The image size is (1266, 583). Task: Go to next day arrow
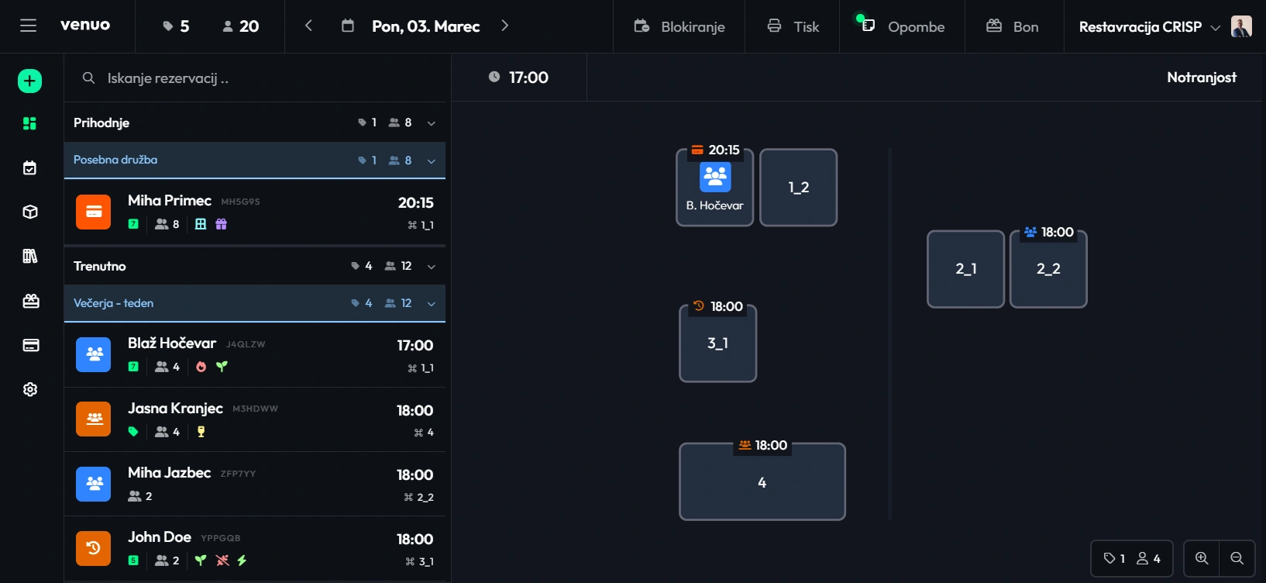(505, 26)
